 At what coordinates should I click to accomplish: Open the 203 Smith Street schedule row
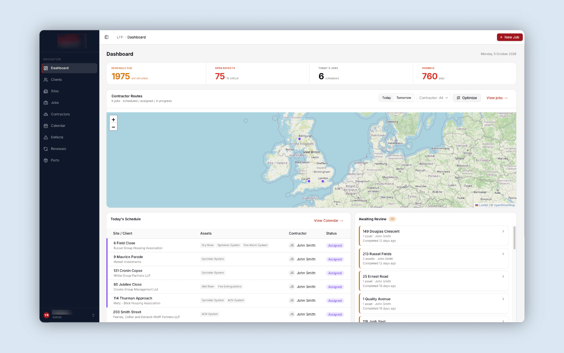click(229, 314)
